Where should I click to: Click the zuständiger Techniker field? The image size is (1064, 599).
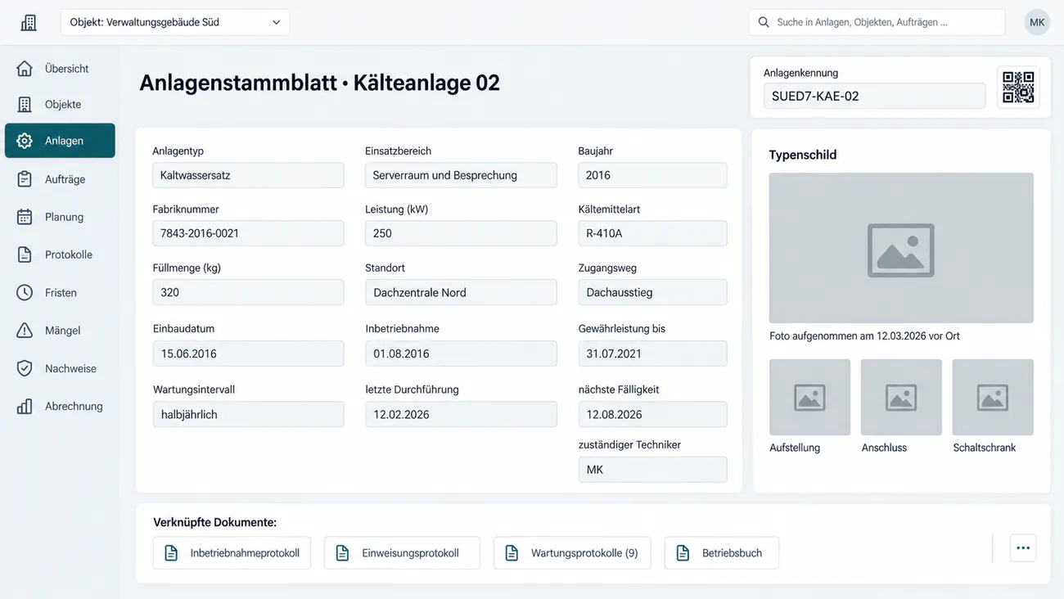click(652, 470)
